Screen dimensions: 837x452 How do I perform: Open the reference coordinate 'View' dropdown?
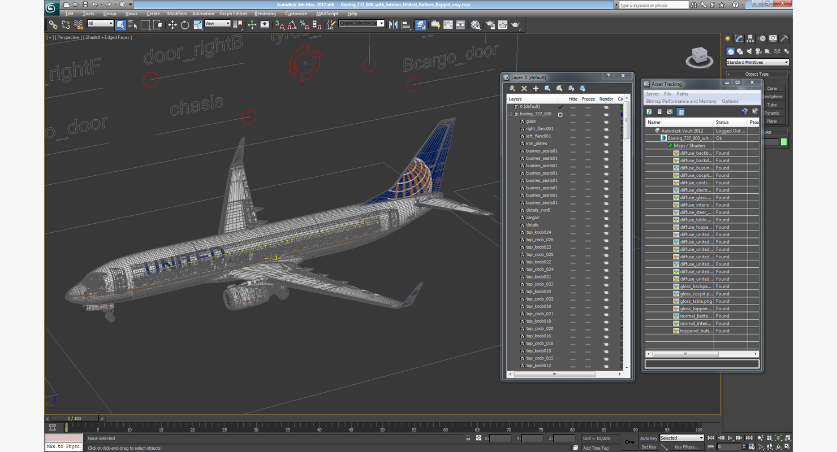pos(217,24)
